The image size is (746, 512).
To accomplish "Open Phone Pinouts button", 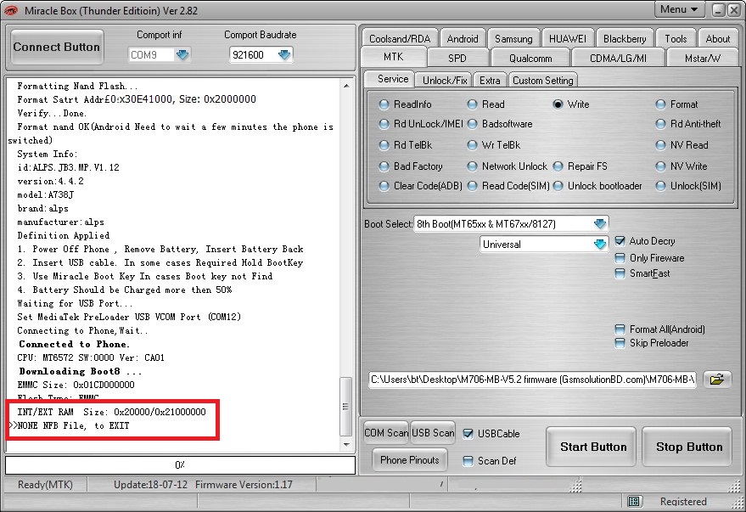I will tap(410, 460).
